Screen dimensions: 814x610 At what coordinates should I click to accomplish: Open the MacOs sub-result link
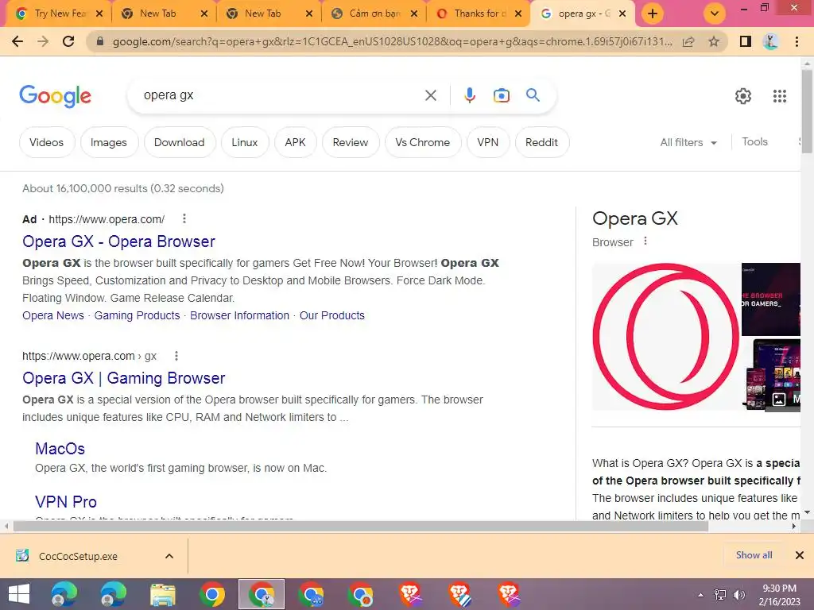coord(60,449)
